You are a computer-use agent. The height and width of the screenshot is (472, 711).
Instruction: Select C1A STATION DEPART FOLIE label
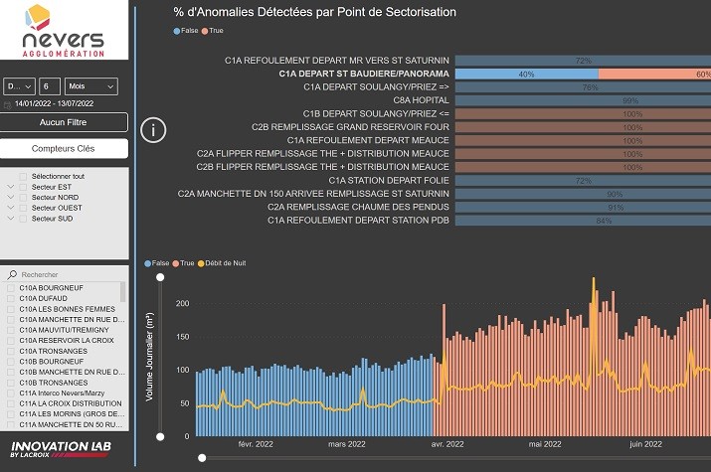[x=389, y=180]
